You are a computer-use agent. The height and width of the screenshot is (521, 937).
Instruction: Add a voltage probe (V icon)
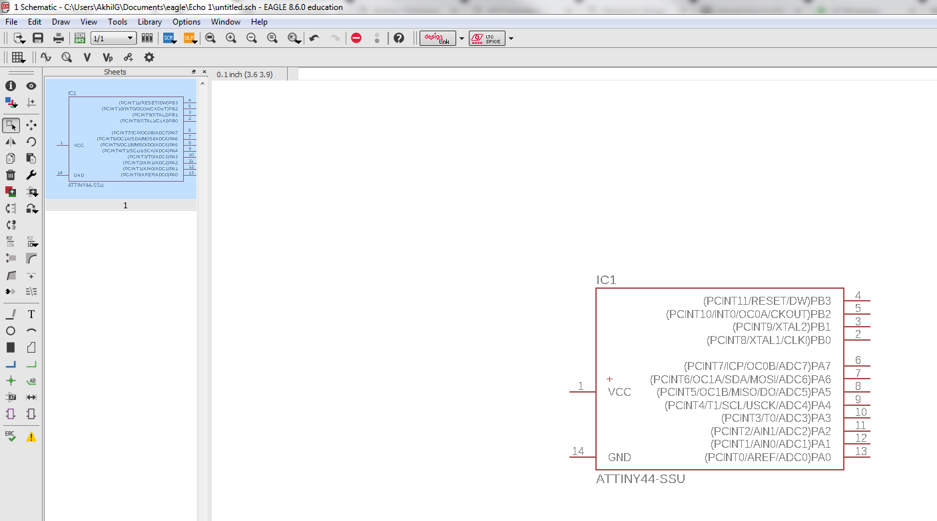(x=87, y=57)
